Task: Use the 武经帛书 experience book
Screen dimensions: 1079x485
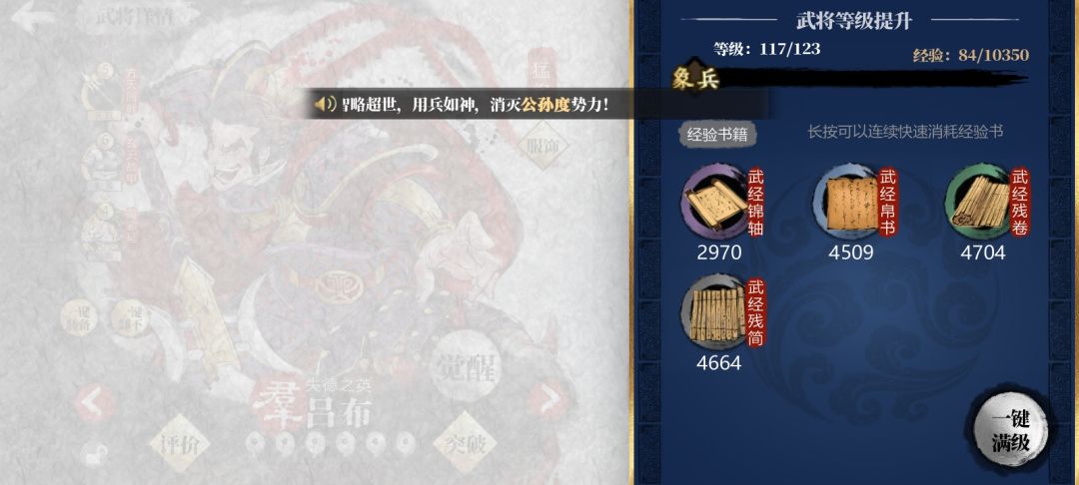Action: [846, 202]
